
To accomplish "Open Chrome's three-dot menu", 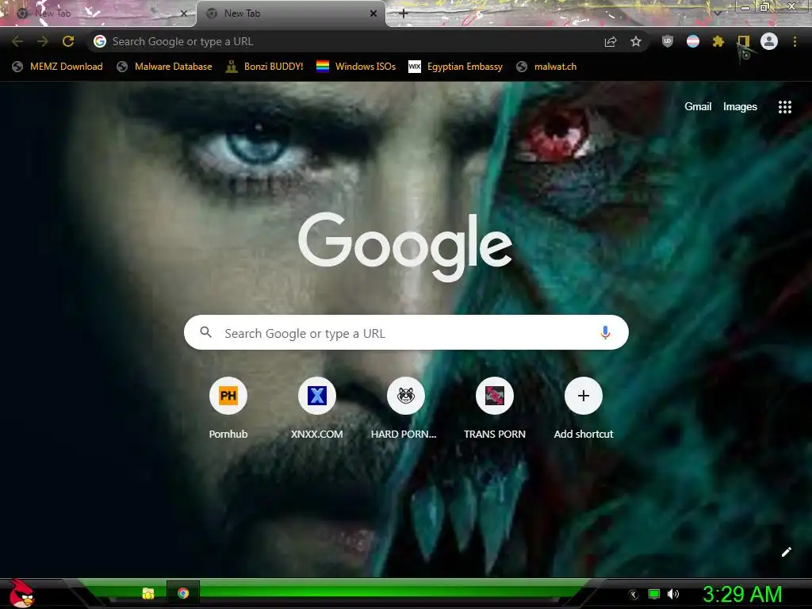I will [795, 41].
